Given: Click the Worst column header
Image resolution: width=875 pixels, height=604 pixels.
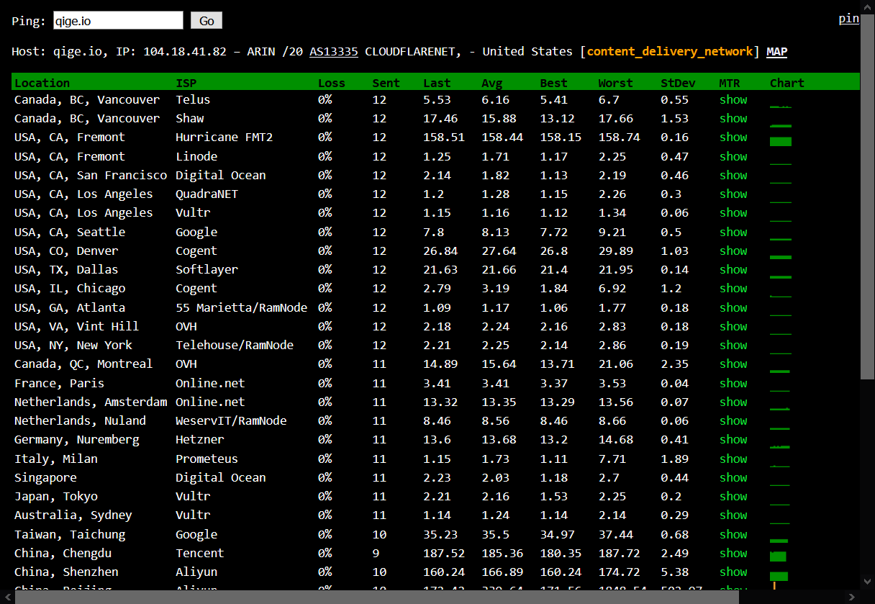Looking at the screenshot, I should click(615, 83).
